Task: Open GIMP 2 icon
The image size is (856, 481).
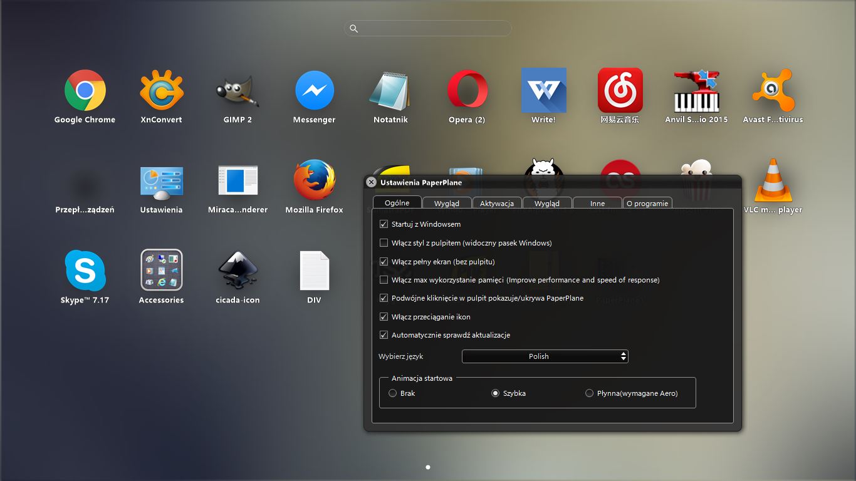Action: click(x=237, y=92)
